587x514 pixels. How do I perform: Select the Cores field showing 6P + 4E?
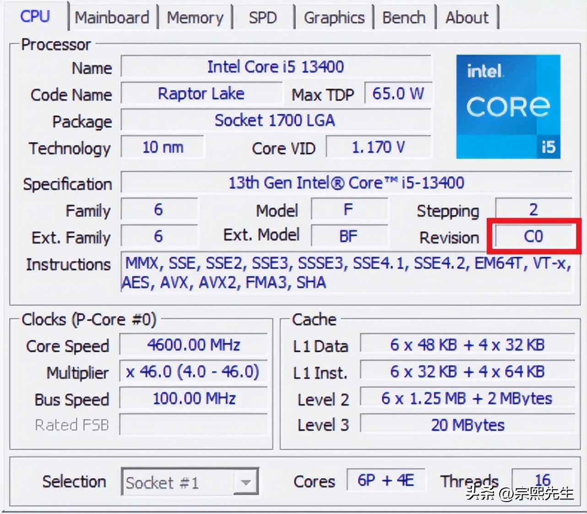click(x=386, y=481)
